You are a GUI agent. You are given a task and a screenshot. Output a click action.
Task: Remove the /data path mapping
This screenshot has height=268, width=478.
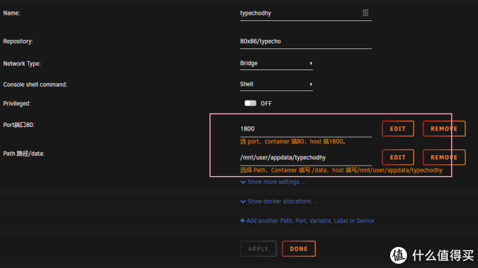pos(444,157)
